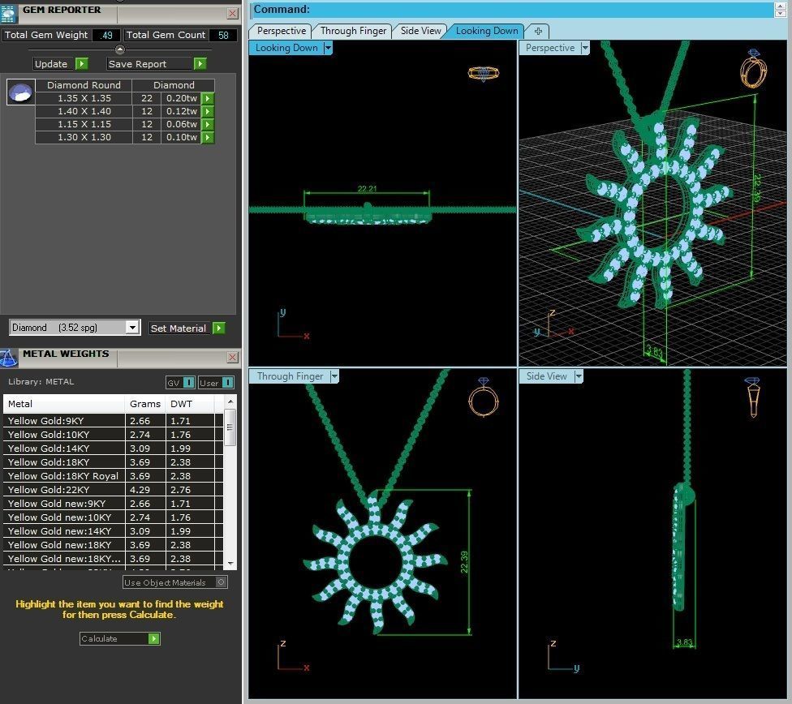Image resolution: width=792 pixels, height=704 pixels.
Task: Click the metal list scrollbar thumb
Action: click(230, 427)
